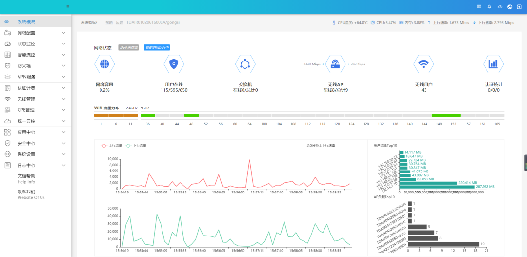
Task: Click the 115/595/650 online users value
Action: point(174,90)
